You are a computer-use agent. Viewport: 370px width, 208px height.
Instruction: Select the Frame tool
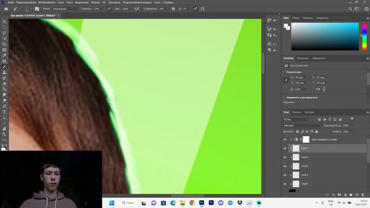pos(4,50)
